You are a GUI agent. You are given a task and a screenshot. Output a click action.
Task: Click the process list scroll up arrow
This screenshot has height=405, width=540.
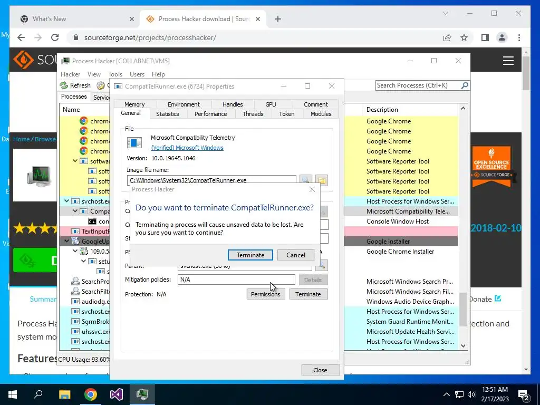pyautogui.click(x=463, y=109)
